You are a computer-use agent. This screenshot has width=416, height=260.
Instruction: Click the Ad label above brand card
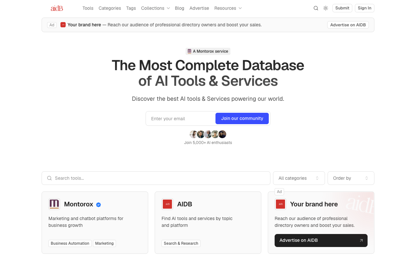[279, 192]
